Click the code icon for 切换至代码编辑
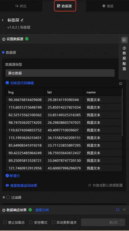The image size is (129, 231). click(7, 83)
